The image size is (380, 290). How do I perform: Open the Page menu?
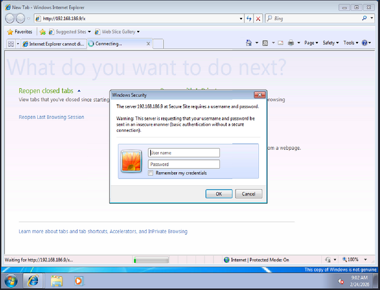point(311,43)
